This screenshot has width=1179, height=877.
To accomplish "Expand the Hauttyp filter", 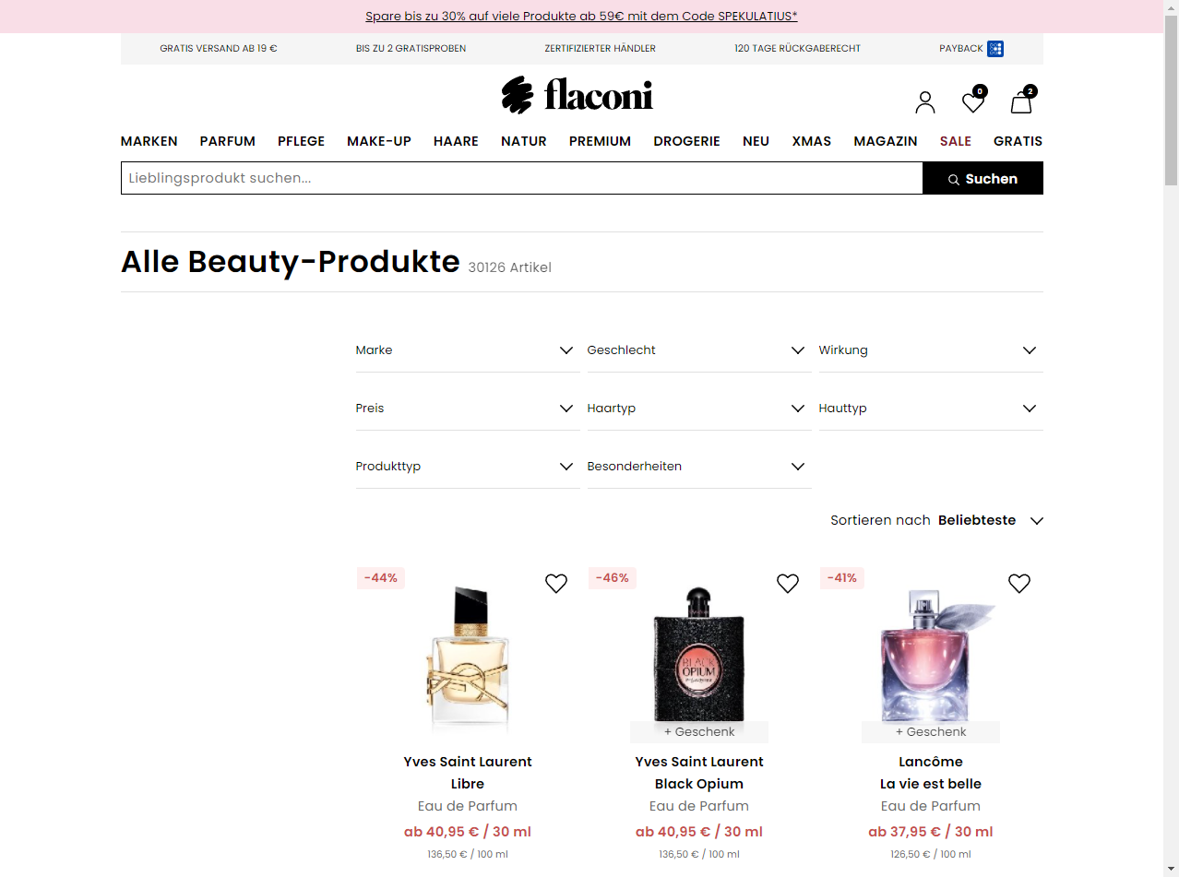I will (x=931, y=409).
